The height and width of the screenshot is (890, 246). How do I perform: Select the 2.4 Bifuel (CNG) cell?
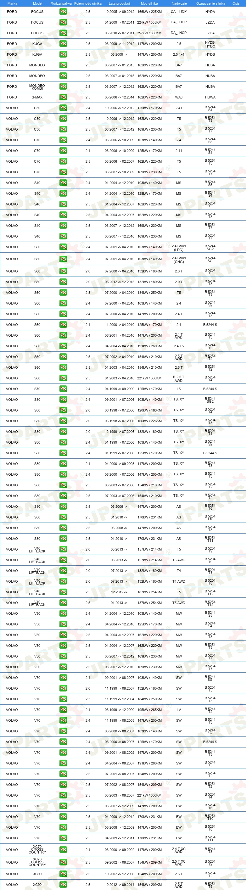[179, 260]
